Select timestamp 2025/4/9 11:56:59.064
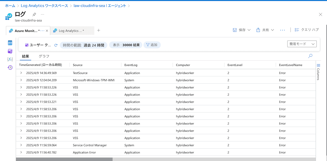327x161 pixels. [41, 145]
